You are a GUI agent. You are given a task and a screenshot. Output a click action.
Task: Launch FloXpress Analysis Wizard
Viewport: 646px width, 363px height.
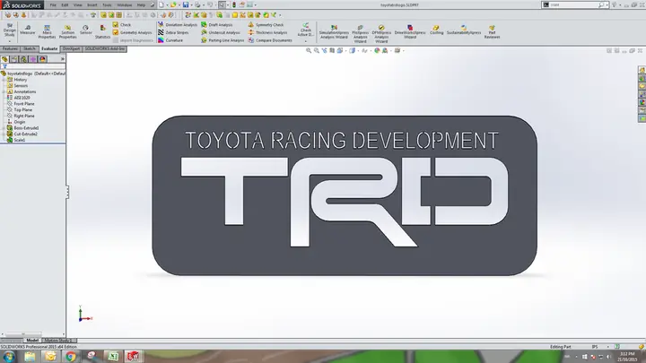click(360, 33)
